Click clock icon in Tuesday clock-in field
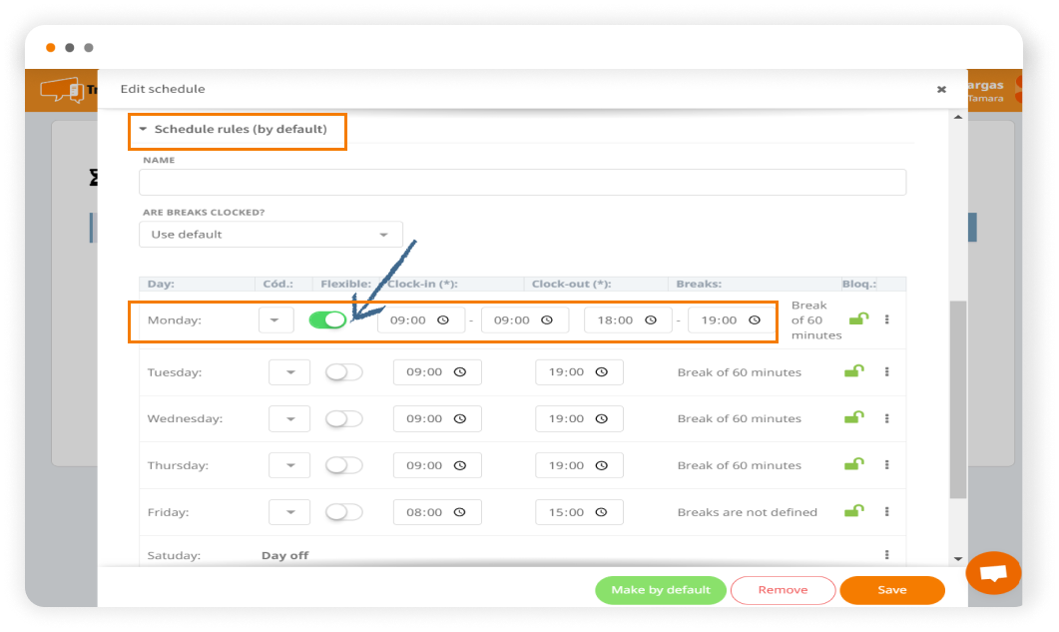1059x632 pixels. click(460, 372)
